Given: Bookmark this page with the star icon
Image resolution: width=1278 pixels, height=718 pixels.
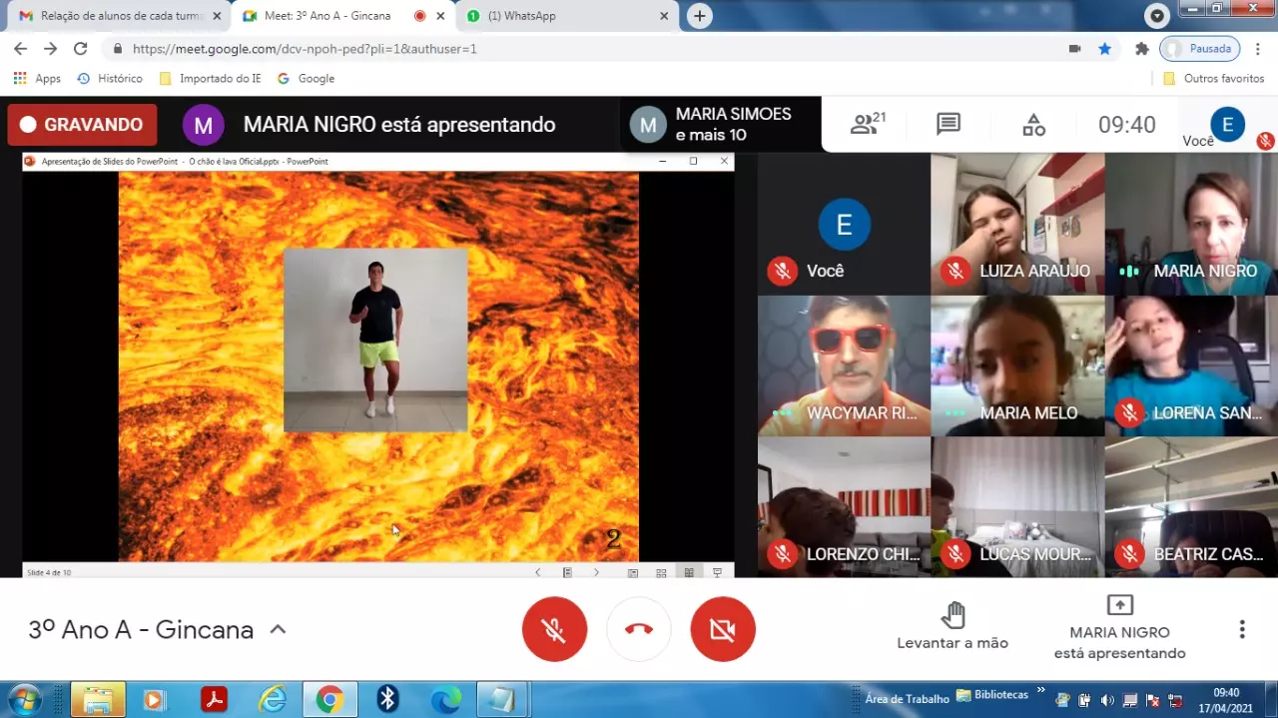Looking at the screenshot, I should [x=1105, y=48].
